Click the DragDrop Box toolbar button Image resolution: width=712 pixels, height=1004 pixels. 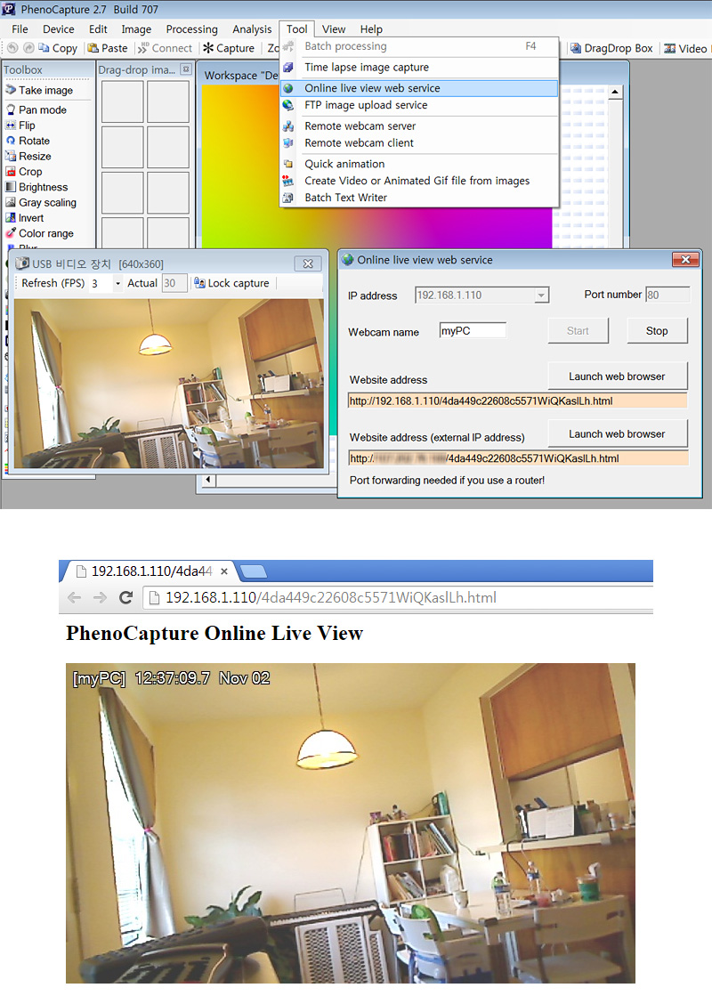(611, 48)
